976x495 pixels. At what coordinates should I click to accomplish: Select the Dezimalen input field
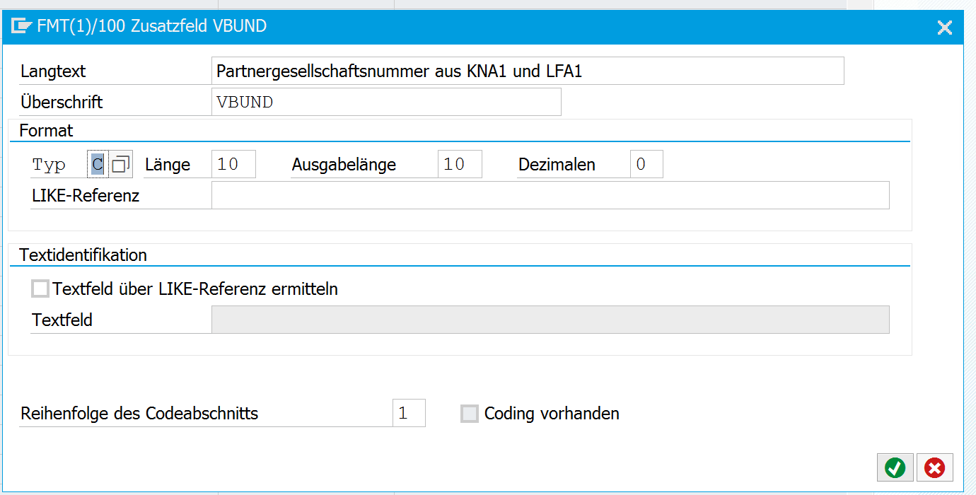click(x=646, y=165)
